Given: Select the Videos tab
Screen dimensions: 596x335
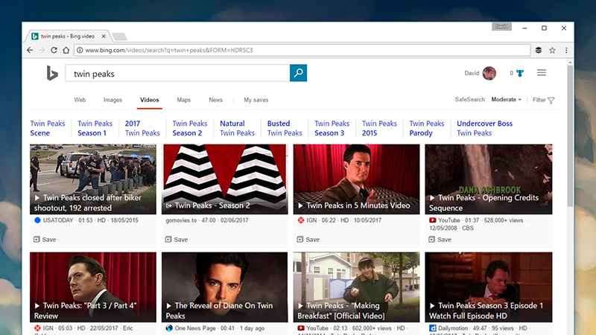Looking at the screenshot, I should [150, 100].
